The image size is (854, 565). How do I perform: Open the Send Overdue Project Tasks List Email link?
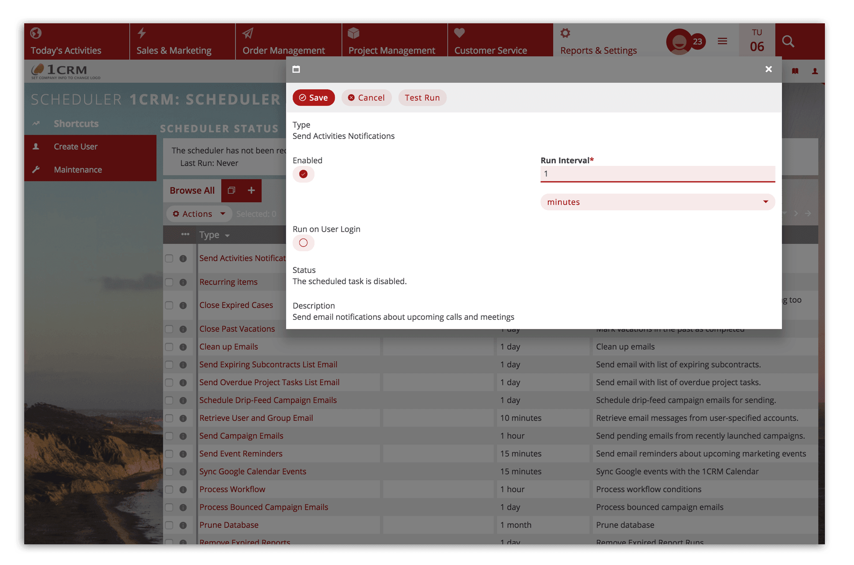click(269, 382)
